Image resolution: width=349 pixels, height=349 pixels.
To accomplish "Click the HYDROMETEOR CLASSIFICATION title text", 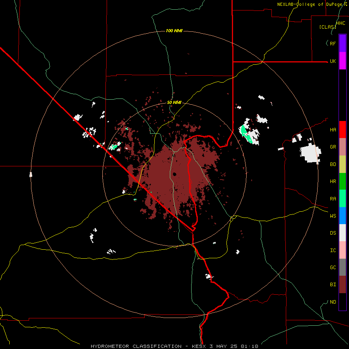I will 136,346.
